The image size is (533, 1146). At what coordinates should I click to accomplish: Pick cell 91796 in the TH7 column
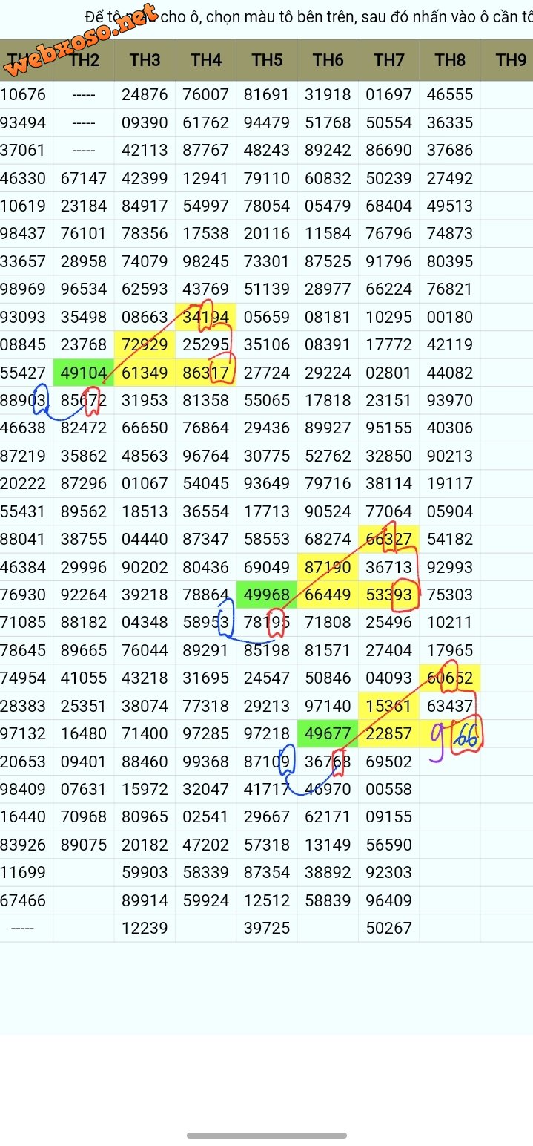pyautogui.click(x=388, y=261)
